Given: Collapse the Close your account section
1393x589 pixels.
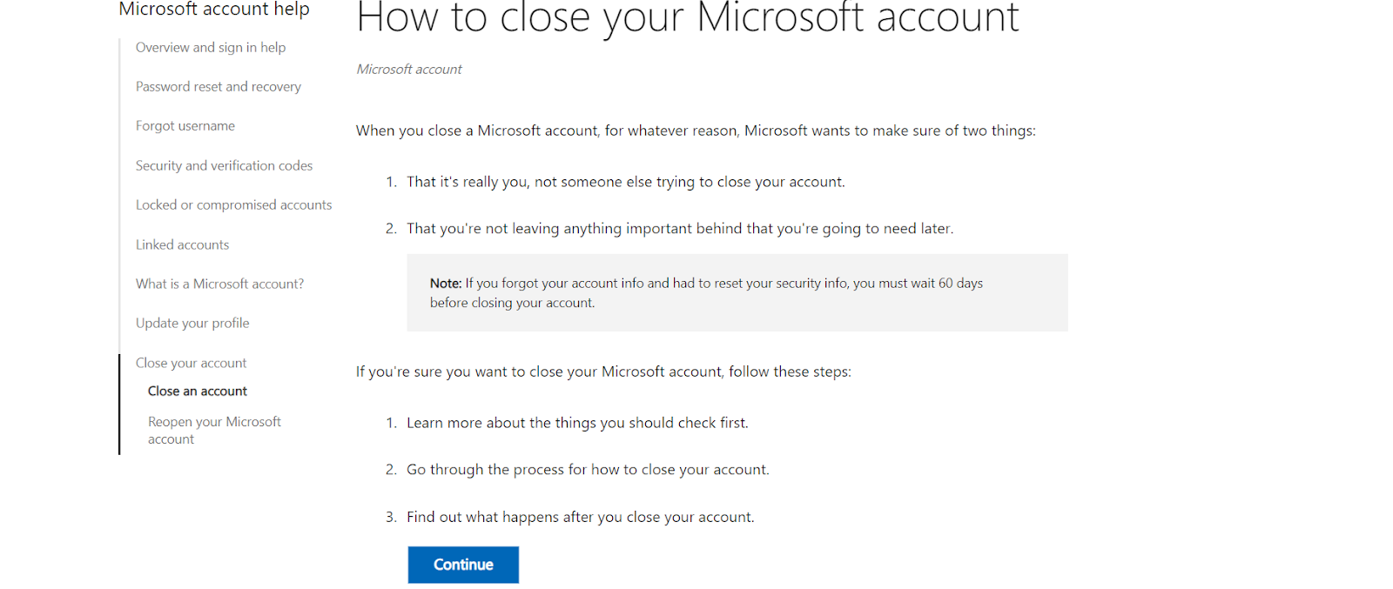Looking at the screenshot, I should coord(192,363).
